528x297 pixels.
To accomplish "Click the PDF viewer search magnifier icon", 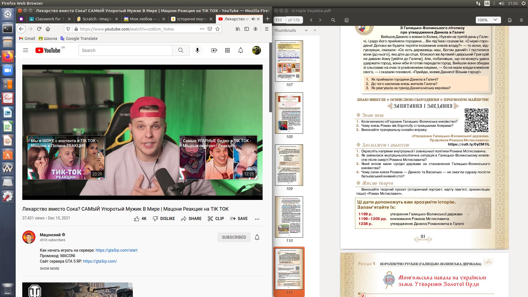I will [x=333, y=20].
